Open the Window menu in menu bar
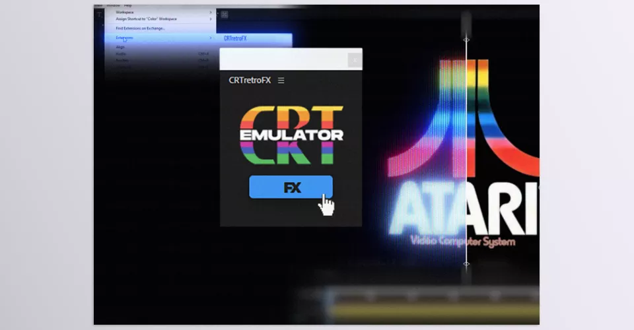Image resolution: width=634 pixels, height=330 pixels. click(x=113, y=6)
